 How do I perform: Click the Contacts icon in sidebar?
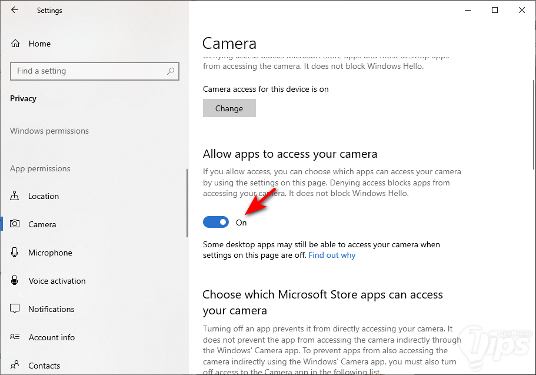pyautogui.click(x=15, y=366)
